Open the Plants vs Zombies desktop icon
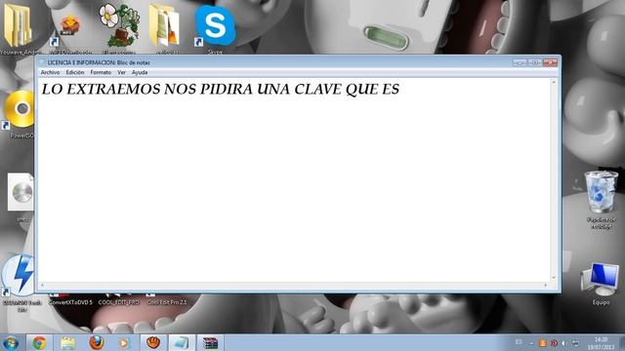Screen dimensions: 625x351 tap(119, 27)
